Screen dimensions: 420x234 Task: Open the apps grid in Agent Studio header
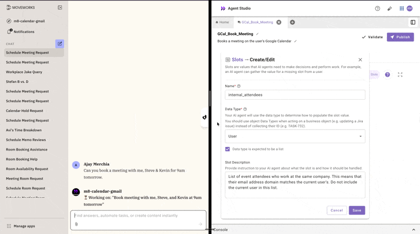tap(402, 8)
